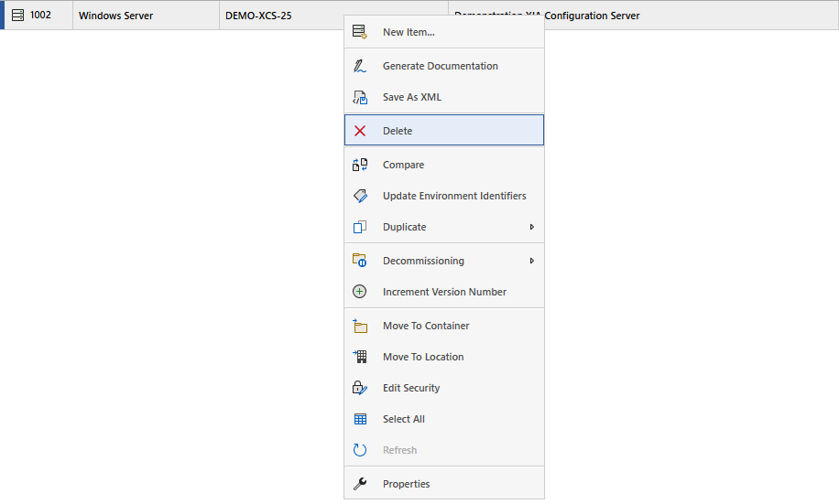Click the New Item list icon
839x504 pixels.
tap(360, 32)
